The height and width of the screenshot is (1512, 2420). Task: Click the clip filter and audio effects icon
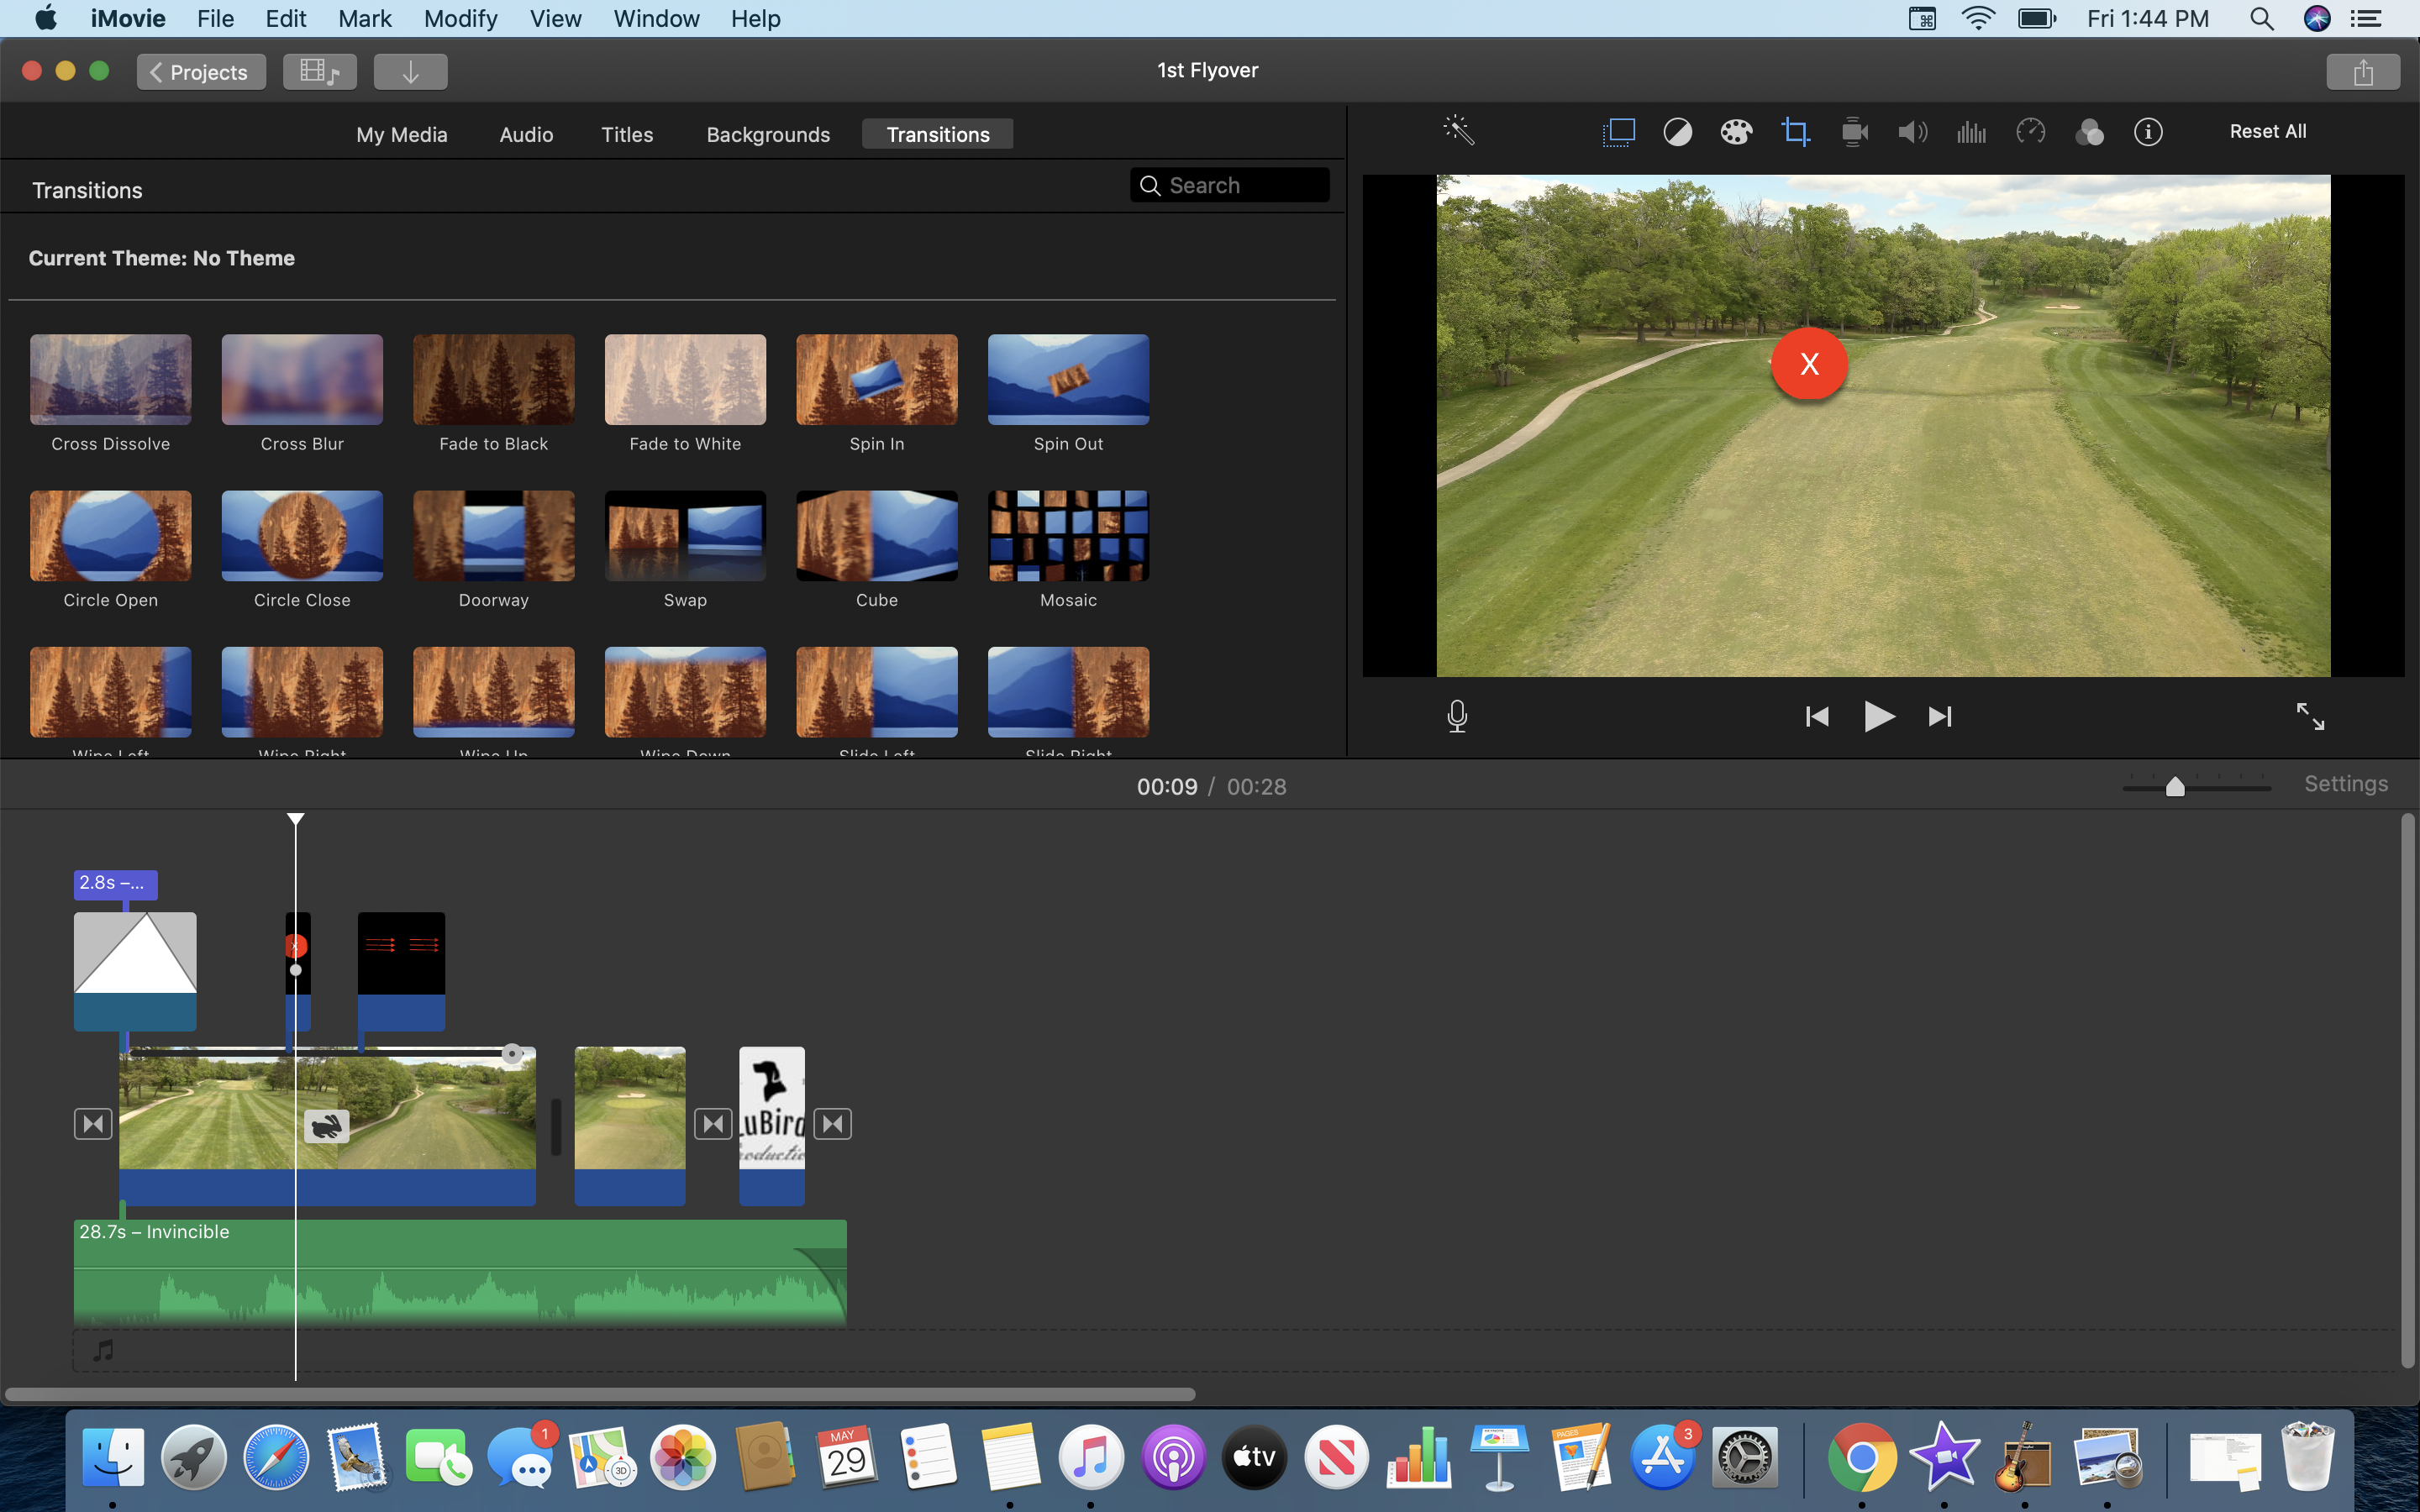pos(2089,132)
